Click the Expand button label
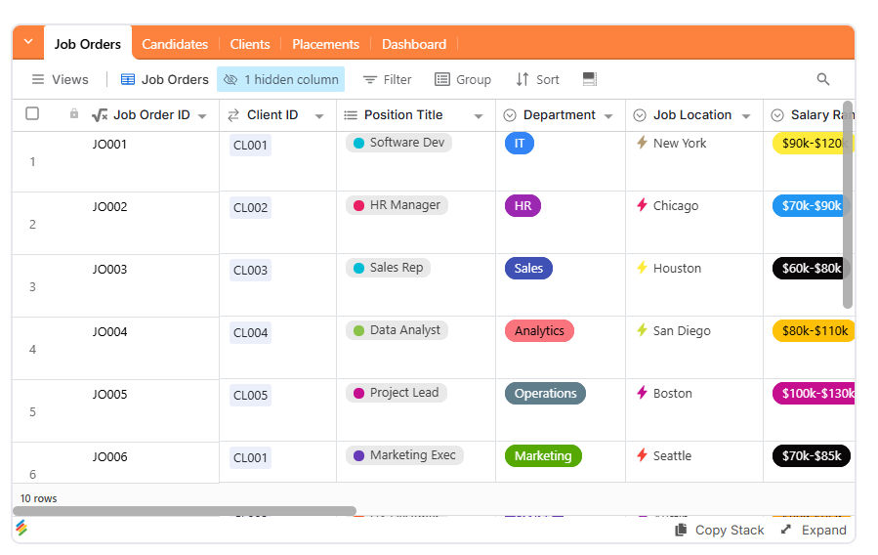 823,530
